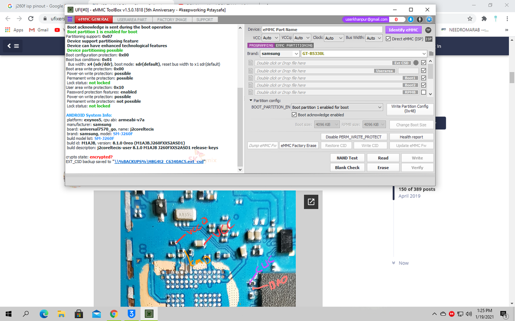Open external link icon on board image
The image size is (515, 321).
click(311, 202)
